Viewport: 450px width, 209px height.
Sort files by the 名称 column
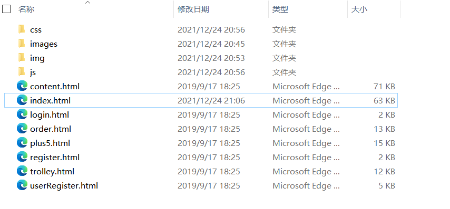coord(26,9)
